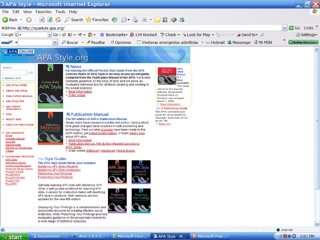Switch to Microsoft Excel taskbar button
The width and height of the screenshot is (320, 240).
click(x=130, y=236)
